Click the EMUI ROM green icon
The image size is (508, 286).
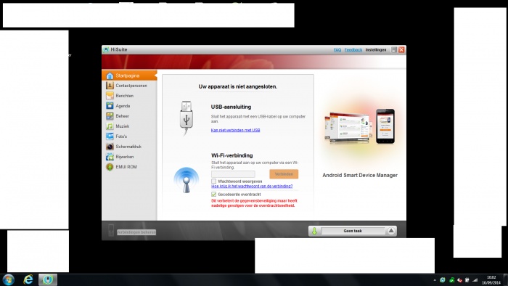pyautogui.click(x=110, y=167)
